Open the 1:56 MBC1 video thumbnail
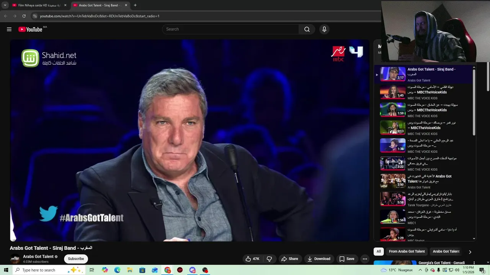This screenshot has width=490, height=275. [x=392, y=217]
